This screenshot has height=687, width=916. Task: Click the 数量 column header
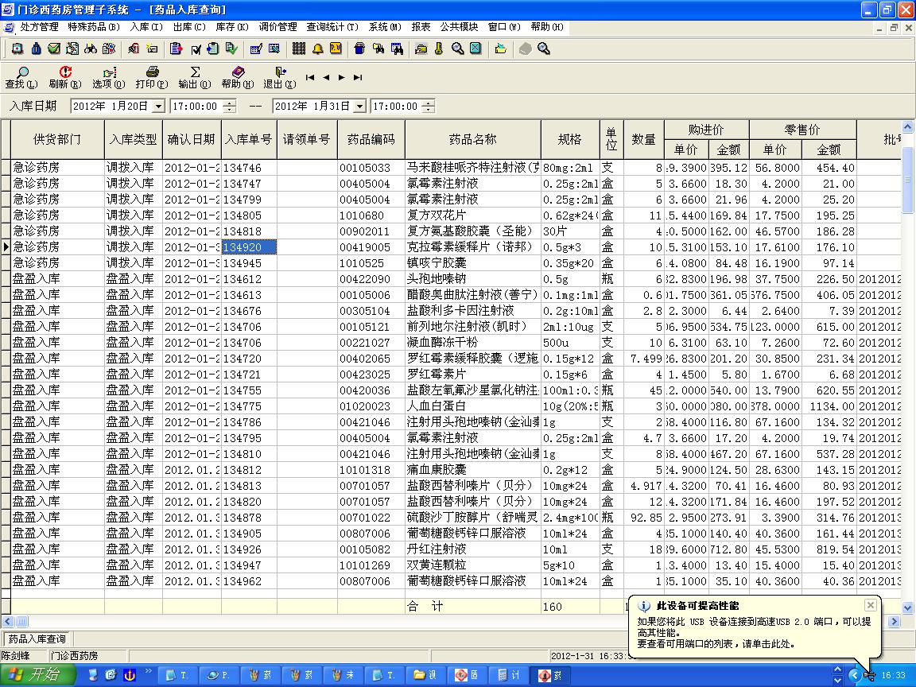point(644,140)
